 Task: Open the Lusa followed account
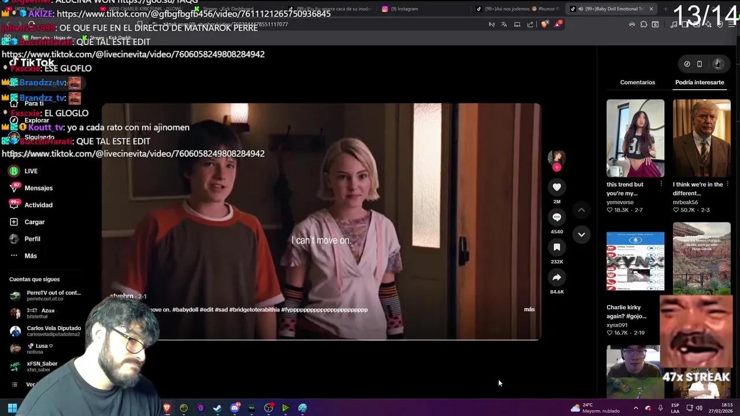coord(32,349)
